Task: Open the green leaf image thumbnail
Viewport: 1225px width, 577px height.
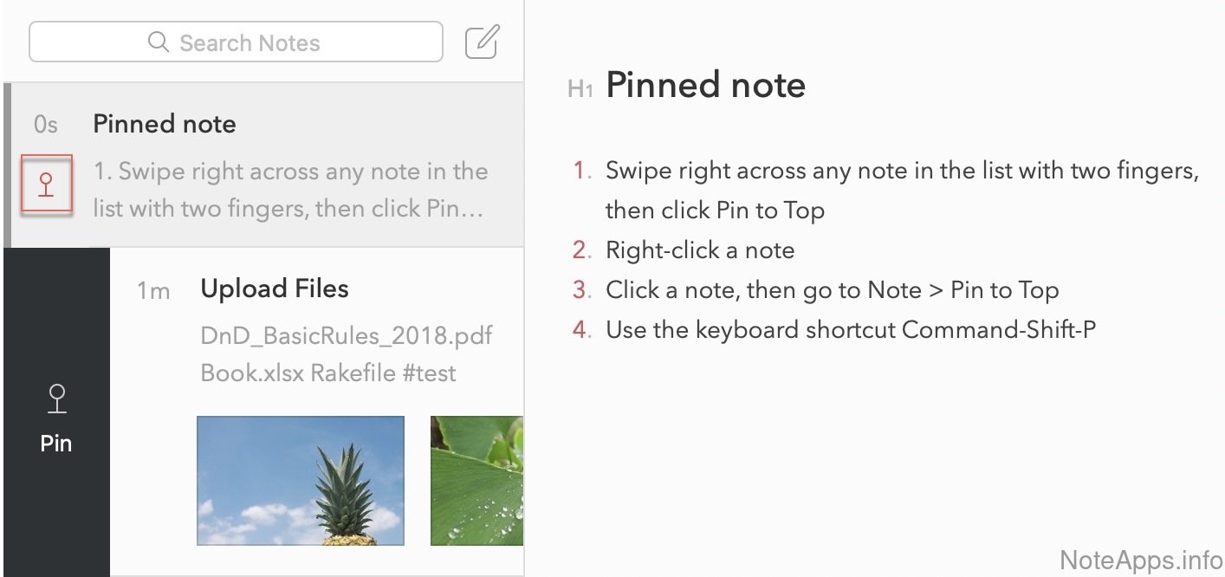Action: [476, 480]
